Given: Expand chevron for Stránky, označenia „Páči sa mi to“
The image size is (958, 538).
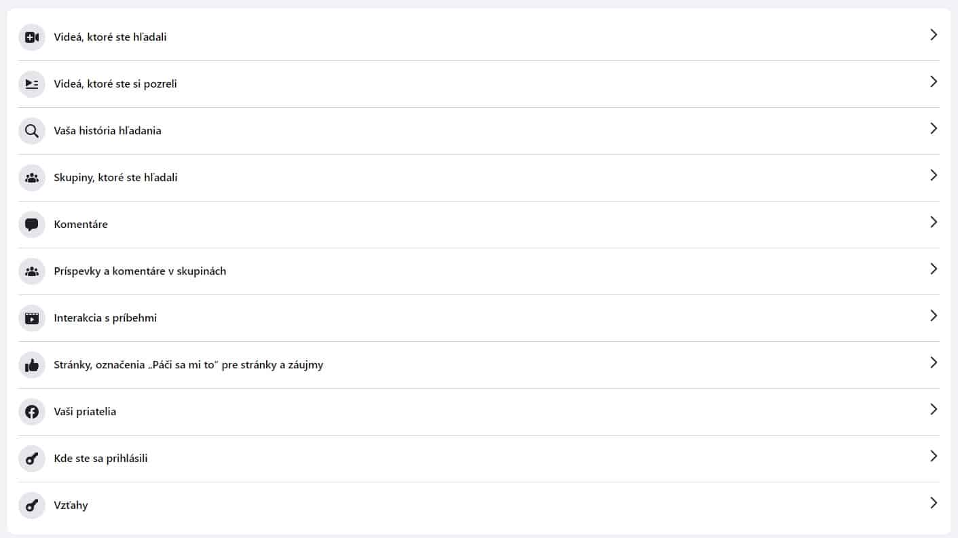Looking at the screenshot, I should [934, 362].
